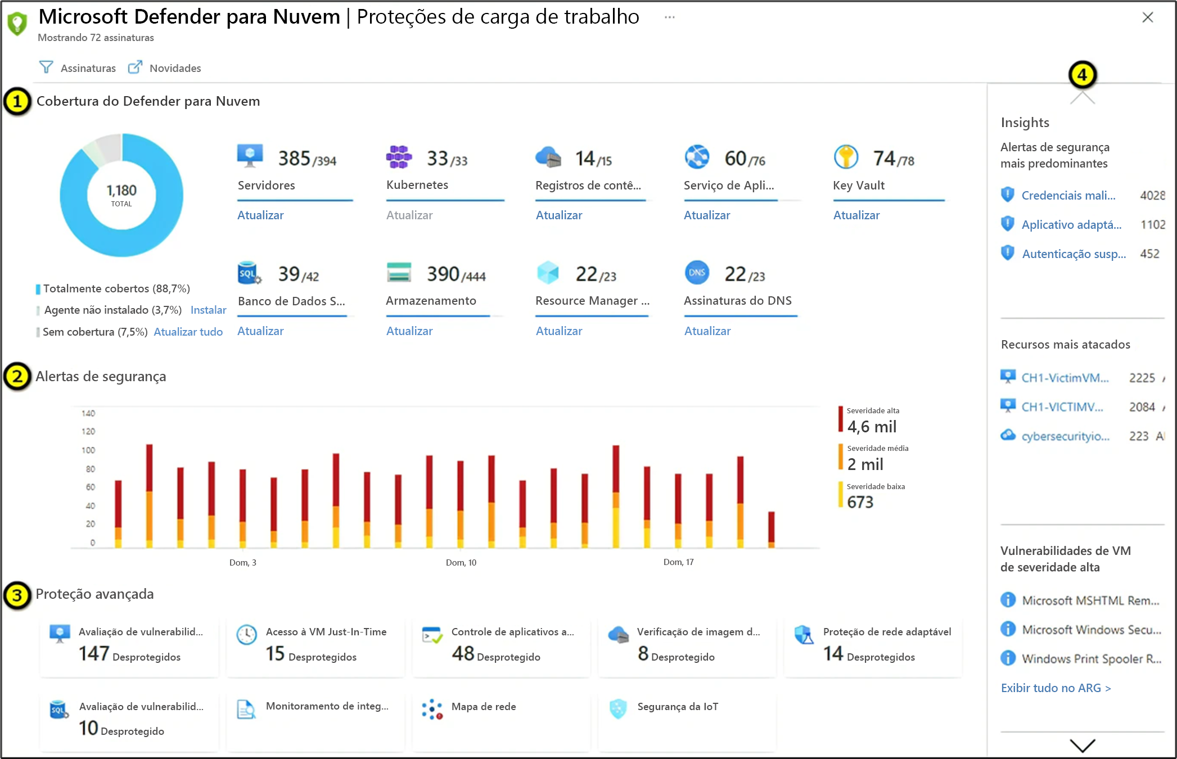Click Instalar next to Agente não instalado
The height and width of the screenshot is (759, 1177).
[208, 310]
